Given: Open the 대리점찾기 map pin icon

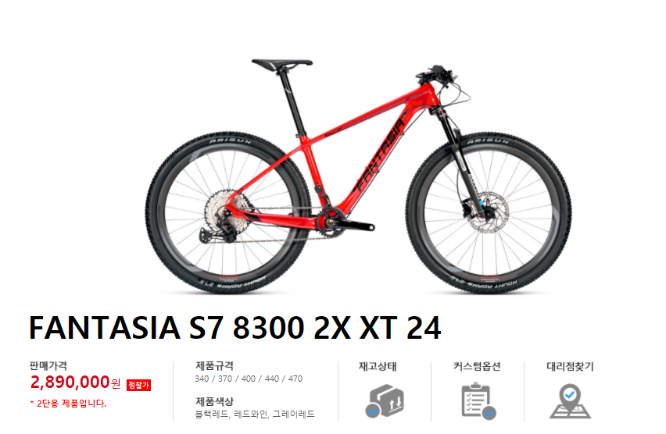Looking at the screenshot, I should click(570, 401).
